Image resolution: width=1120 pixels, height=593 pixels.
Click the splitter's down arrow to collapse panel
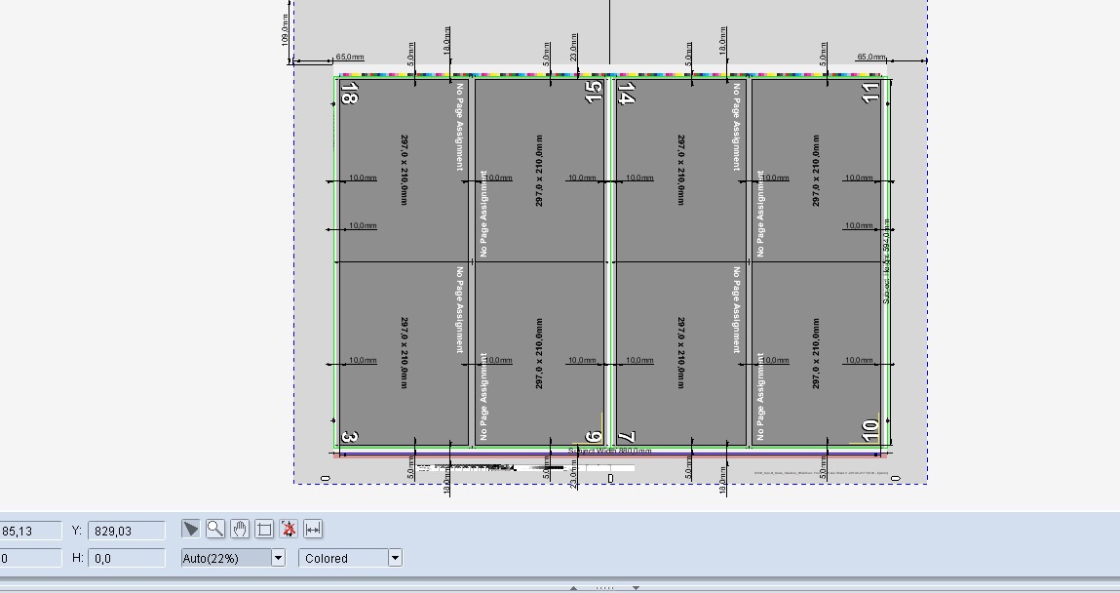point(636,588)
